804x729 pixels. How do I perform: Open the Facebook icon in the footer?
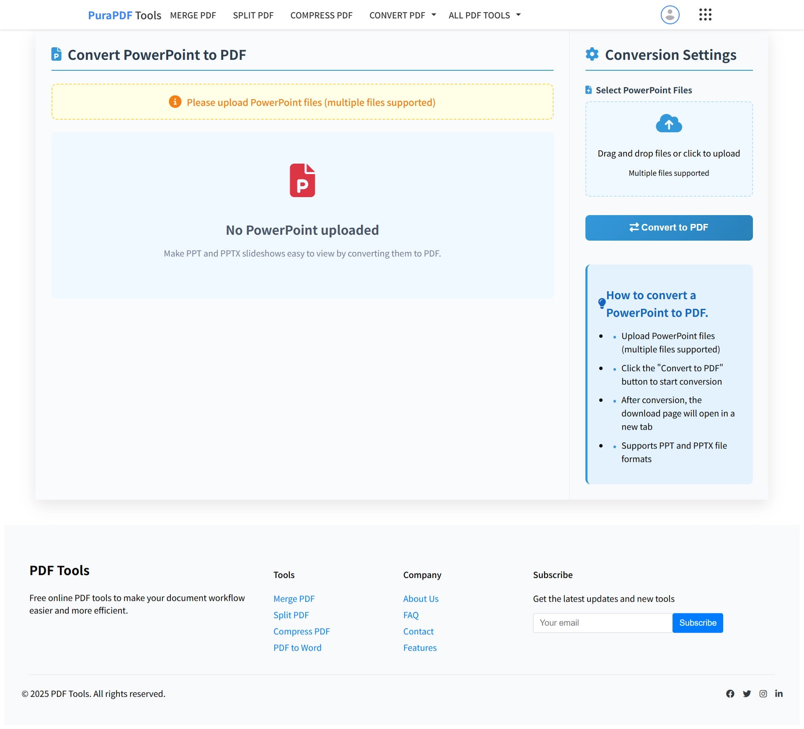point(730,693)
